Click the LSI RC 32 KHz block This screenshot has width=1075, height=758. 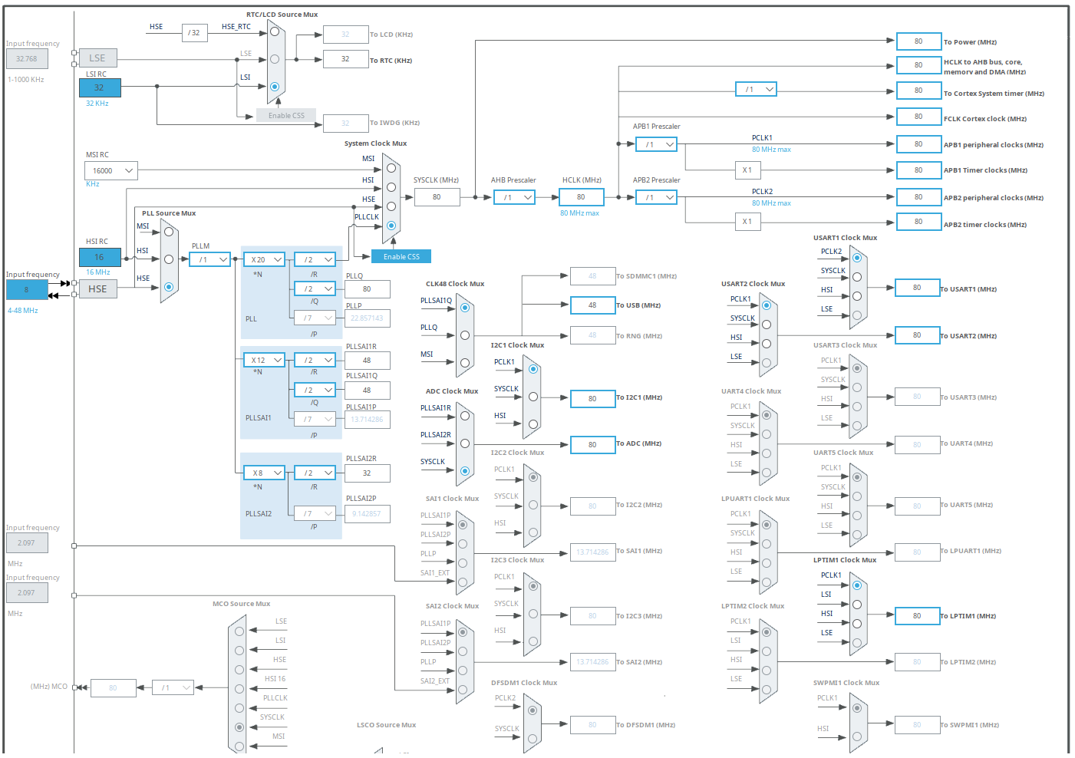pos(100,88)
